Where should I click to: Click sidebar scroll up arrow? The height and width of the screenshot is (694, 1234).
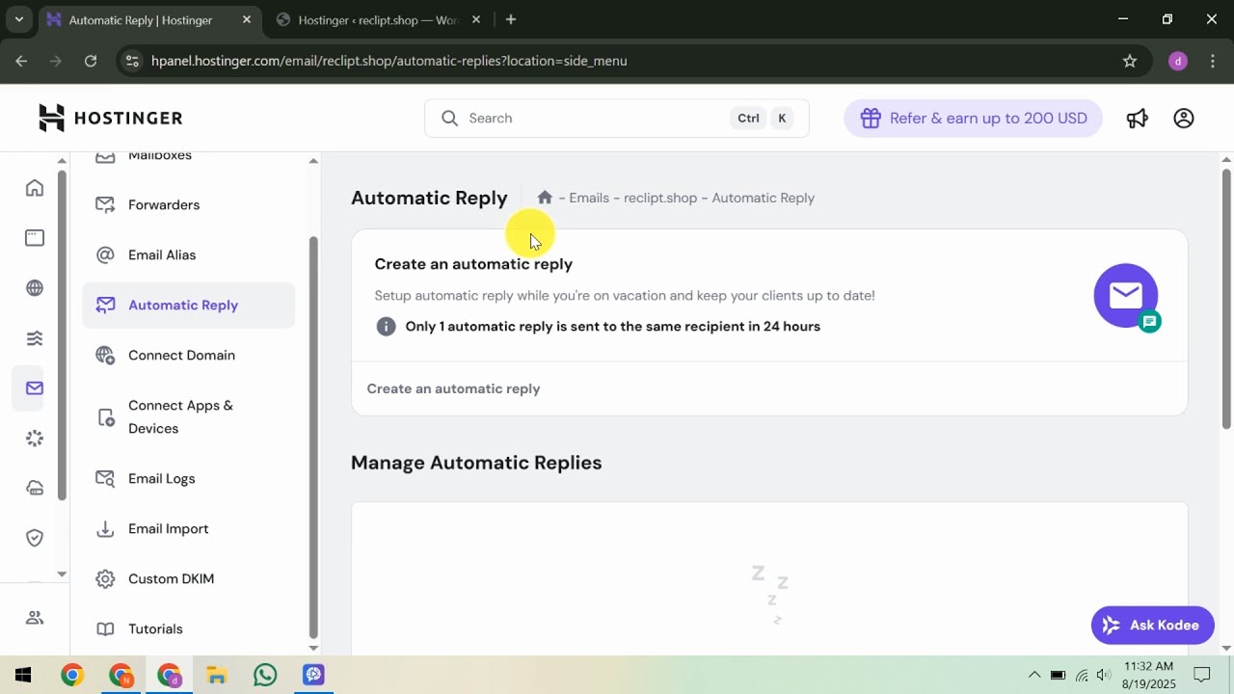313,160
